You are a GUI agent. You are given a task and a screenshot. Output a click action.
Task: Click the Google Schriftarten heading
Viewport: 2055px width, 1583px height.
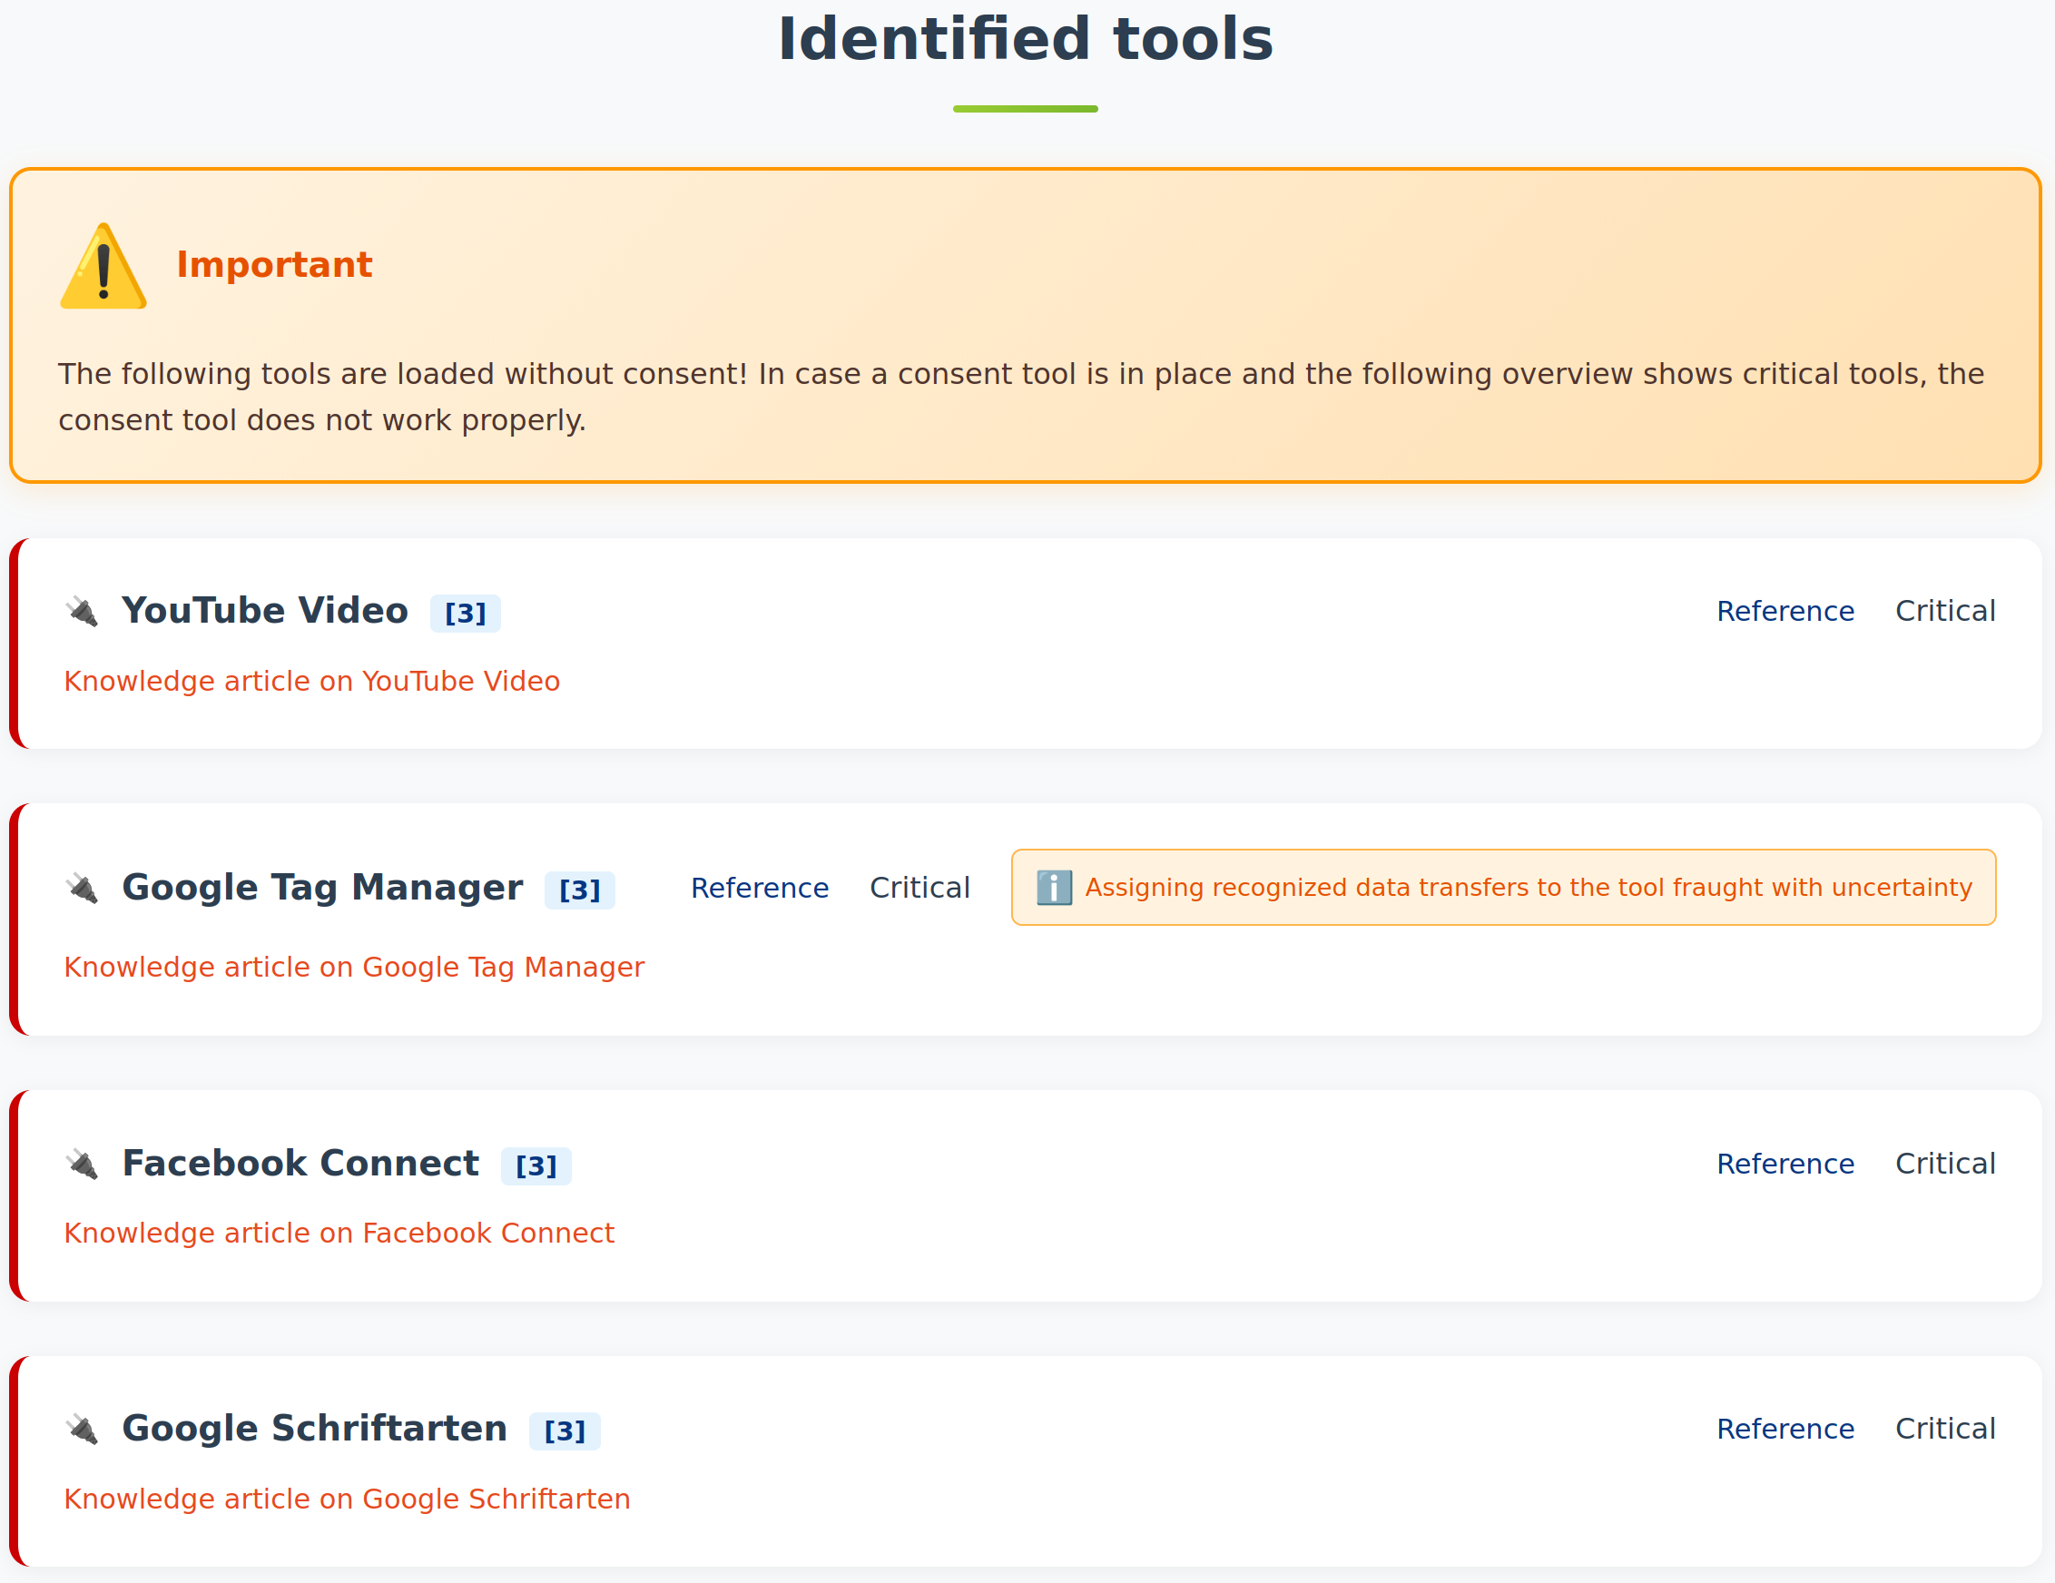(x=314, y=1429)
